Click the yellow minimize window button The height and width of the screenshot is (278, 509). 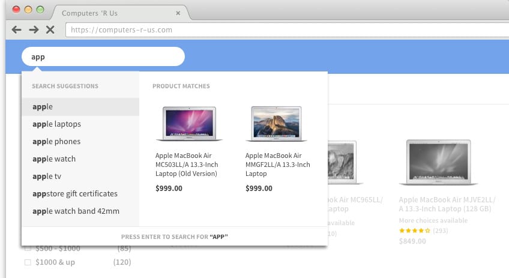coord(28,10)
